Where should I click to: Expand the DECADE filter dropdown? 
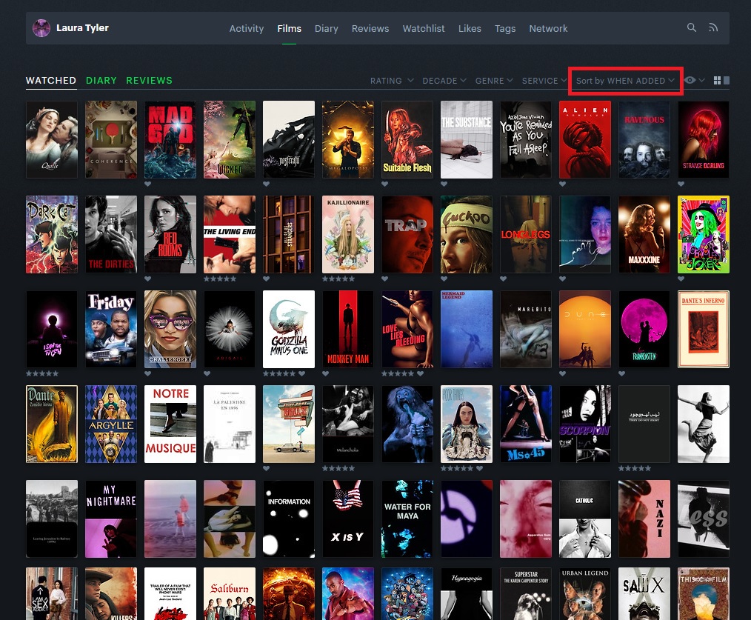444,81
